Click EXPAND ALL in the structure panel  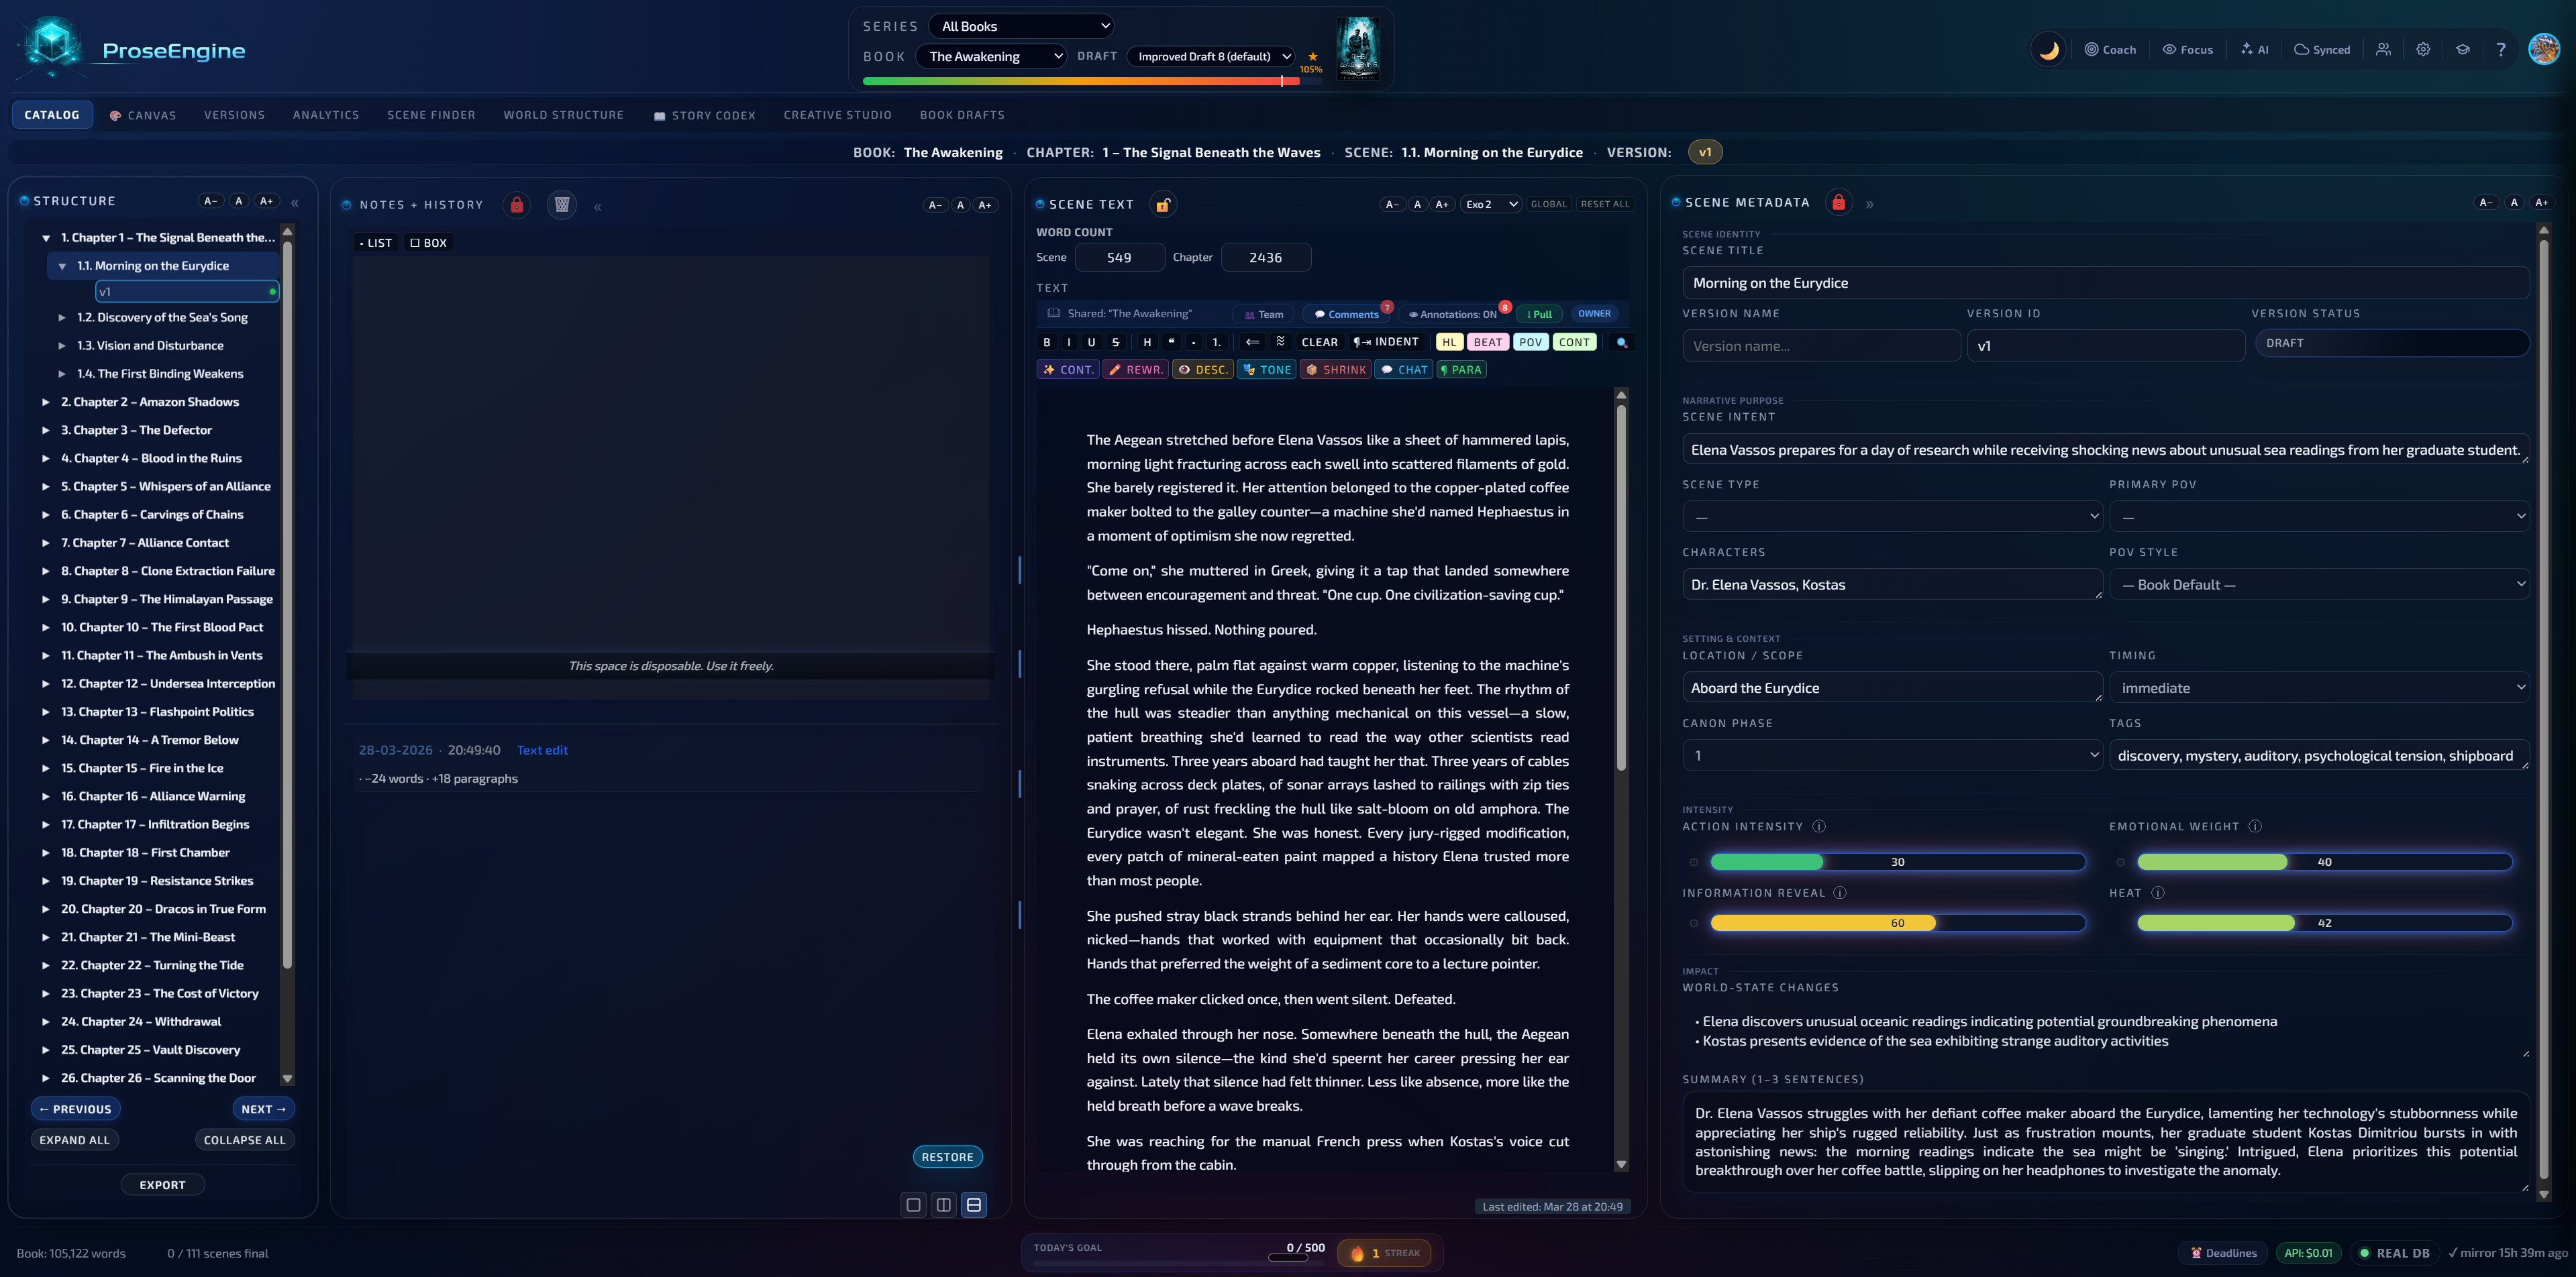click(x=74, y=1139)
